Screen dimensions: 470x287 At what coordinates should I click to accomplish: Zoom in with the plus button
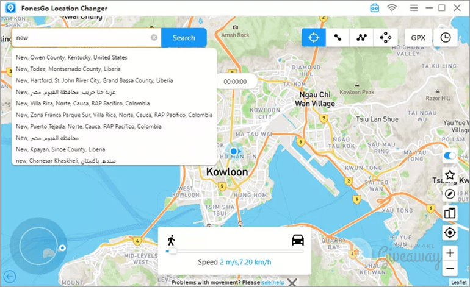pos(450,253)
